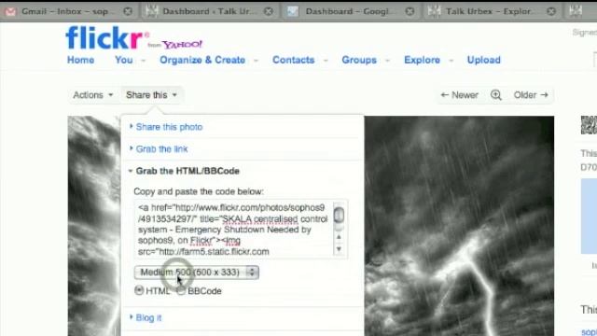Close the Dashboard Talk Urbex tab
Screen dimensions: 597x336
(269, 11)
